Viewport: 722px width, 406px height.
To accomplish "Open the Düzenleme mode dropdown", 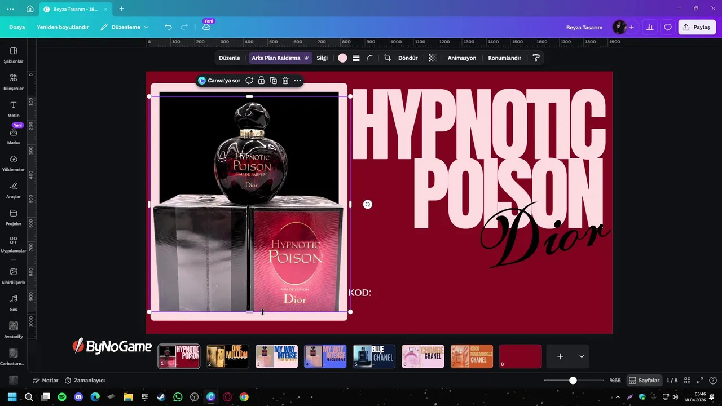I will [x=125, y=27].
